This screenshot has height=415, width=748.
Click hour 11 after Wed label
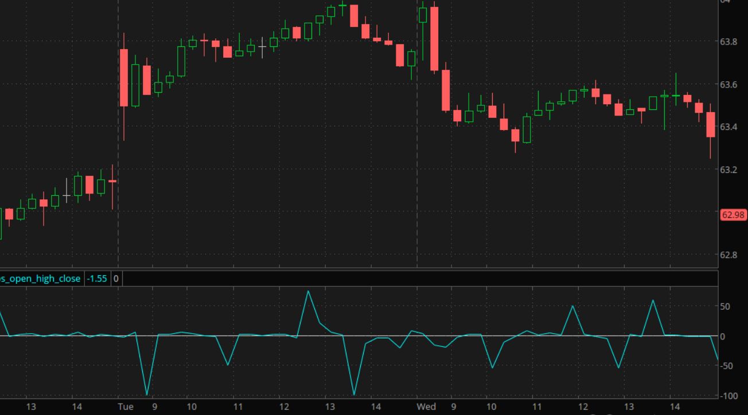click(536, 407)
